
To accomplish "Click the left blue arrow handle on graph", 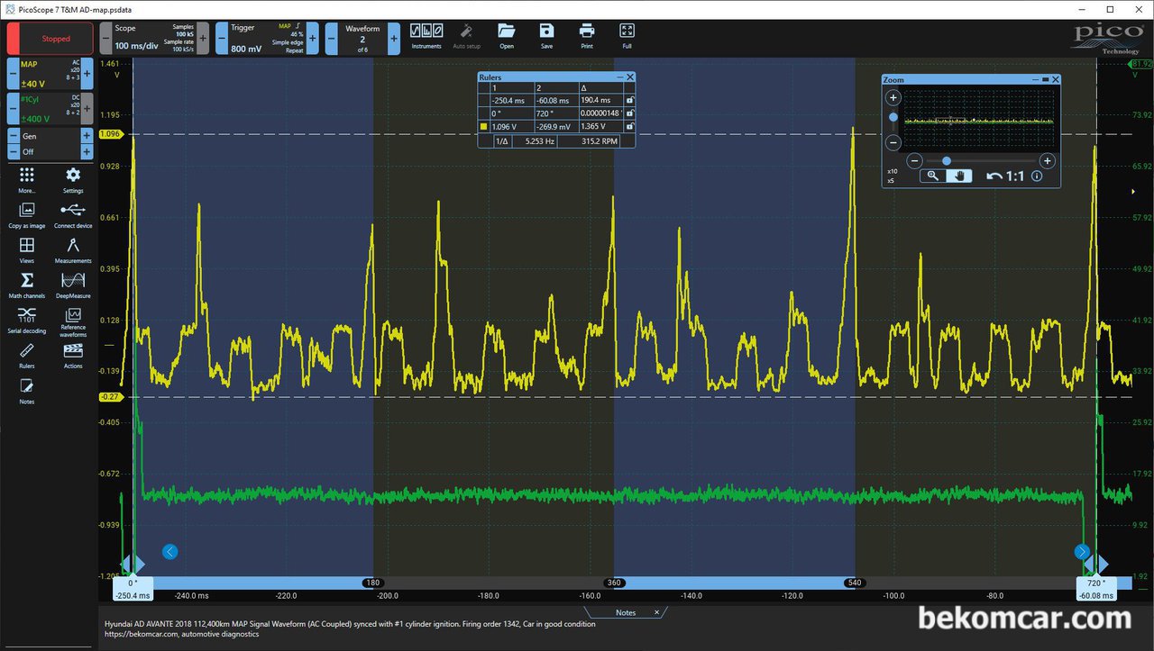I will coord(170,551).
